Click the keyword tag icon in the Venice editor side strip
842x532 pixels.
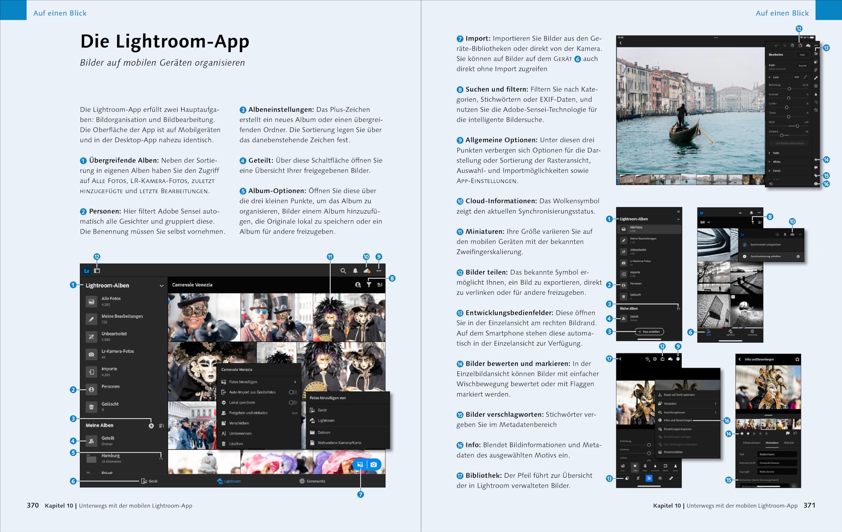pyautogui.click(x=816, y=176)
